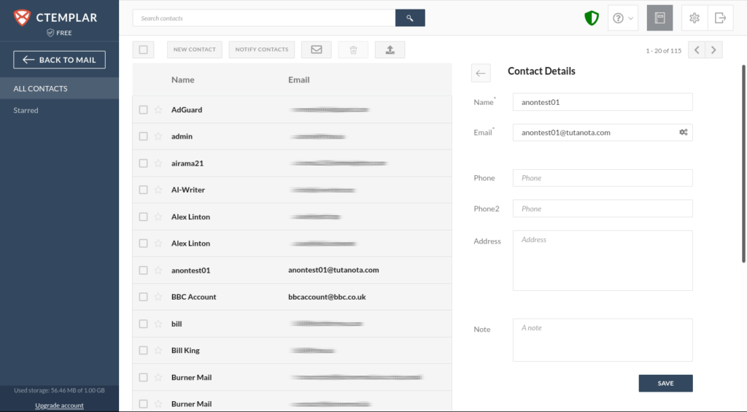Star the BBC Account contact
747x412 pixels.
tap(158, 297)
